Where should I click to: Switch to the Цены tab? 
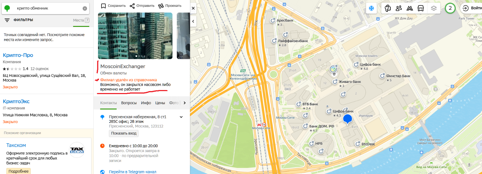(160, 103)
